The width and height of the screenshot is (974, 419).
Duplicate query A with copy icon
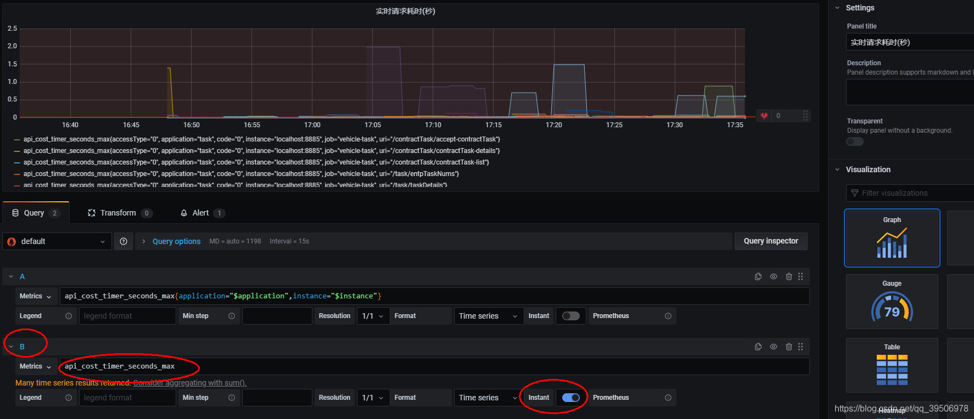(x=758, y=276)
